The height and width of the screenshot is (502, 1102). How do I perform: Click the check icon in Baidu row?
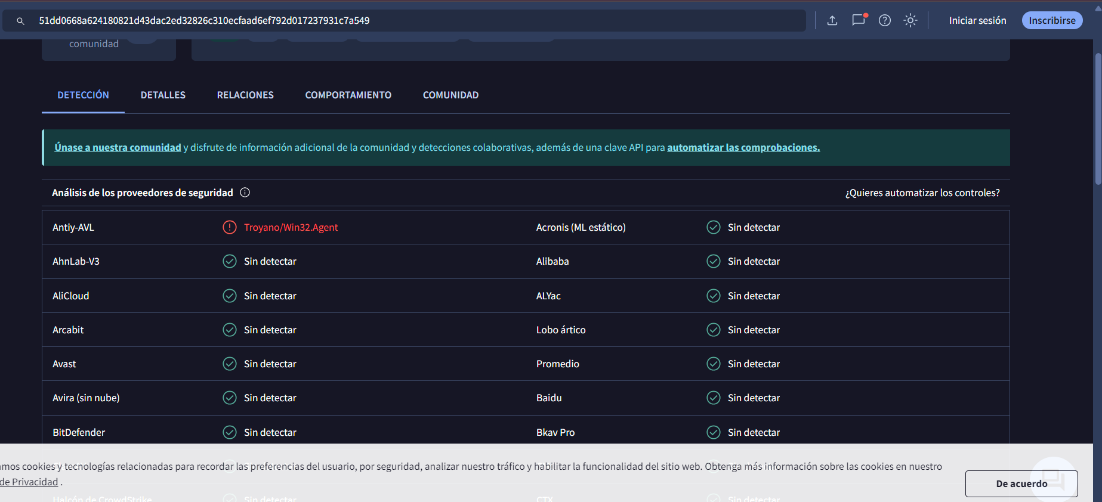pyautogui.click(x=714, y=398)
